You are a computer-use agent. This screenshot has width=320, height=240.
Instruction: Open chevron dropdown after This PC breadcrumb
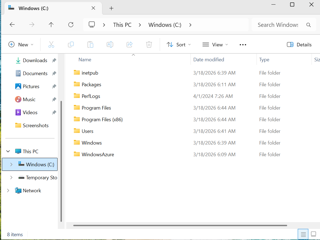tap(140, 25)
